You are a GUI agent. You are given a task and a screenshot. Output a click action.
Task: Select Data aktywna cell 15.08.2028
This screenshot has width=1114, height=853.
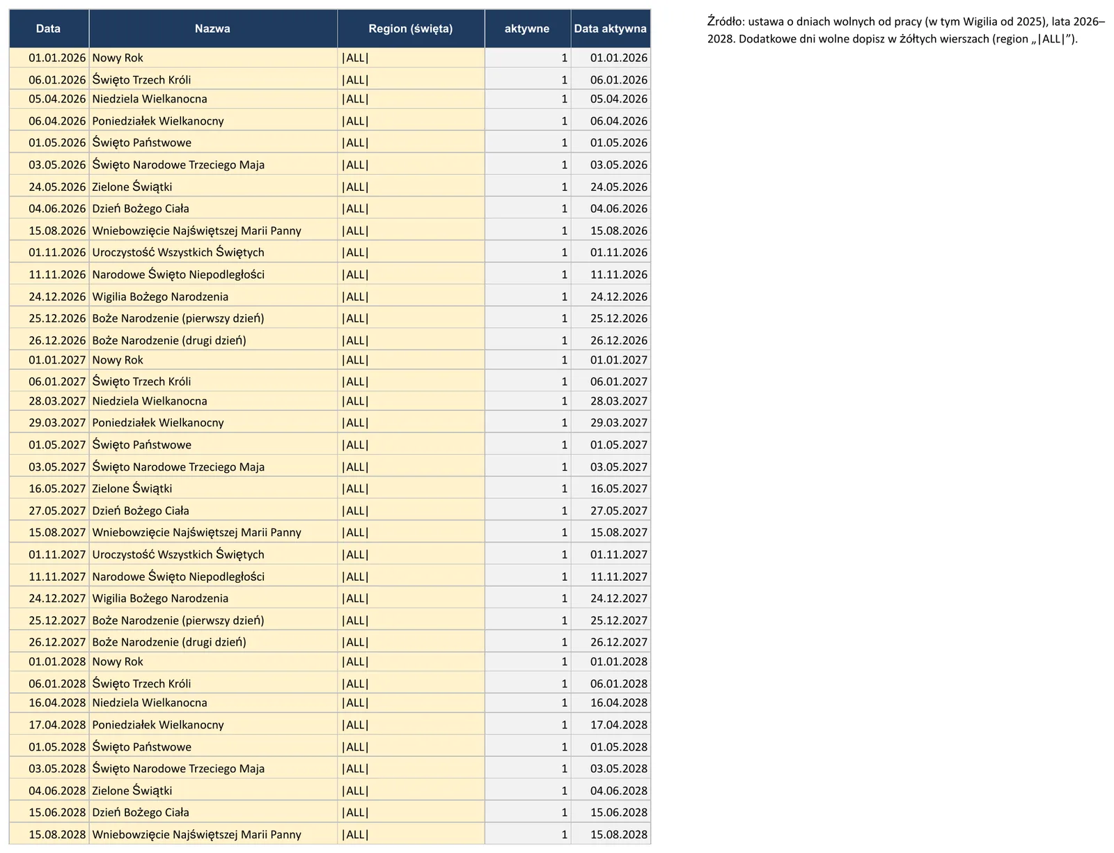click(611, 834)
